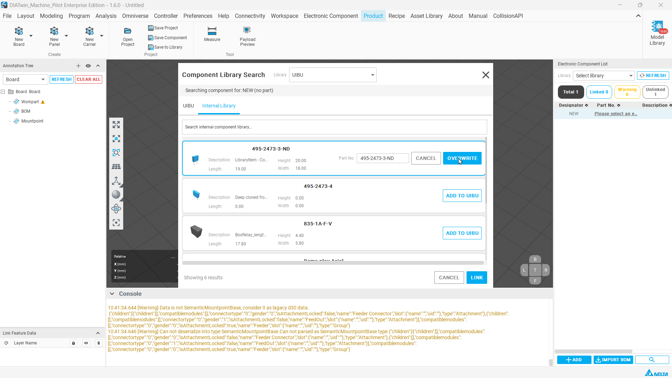Viewport: 672px width, 378px height.
Task: Toggle the lock in Layer Name row
Action: (x=73, y=343)
